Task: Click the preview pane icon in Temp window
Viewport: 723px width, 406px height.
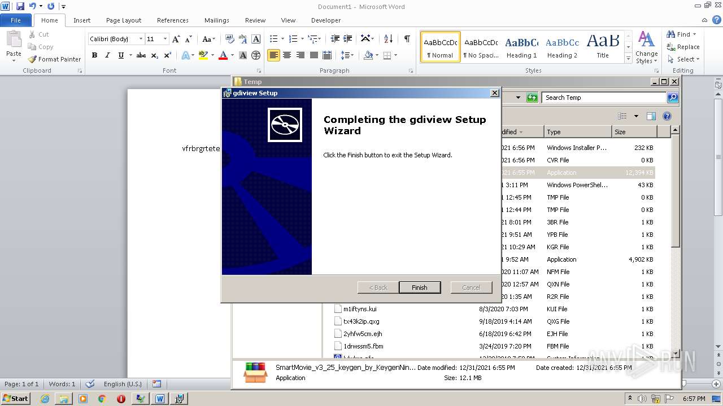Action: click(x=651, y=116)
